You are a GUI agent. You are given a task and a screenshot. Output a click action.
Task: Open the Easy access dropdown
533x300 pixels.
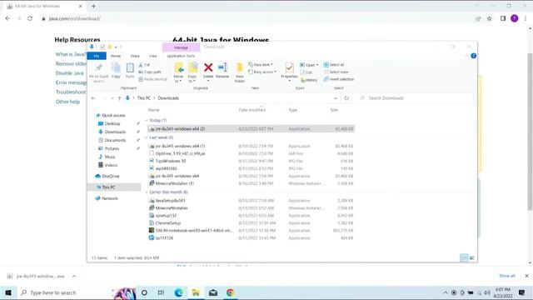(262, 72)
